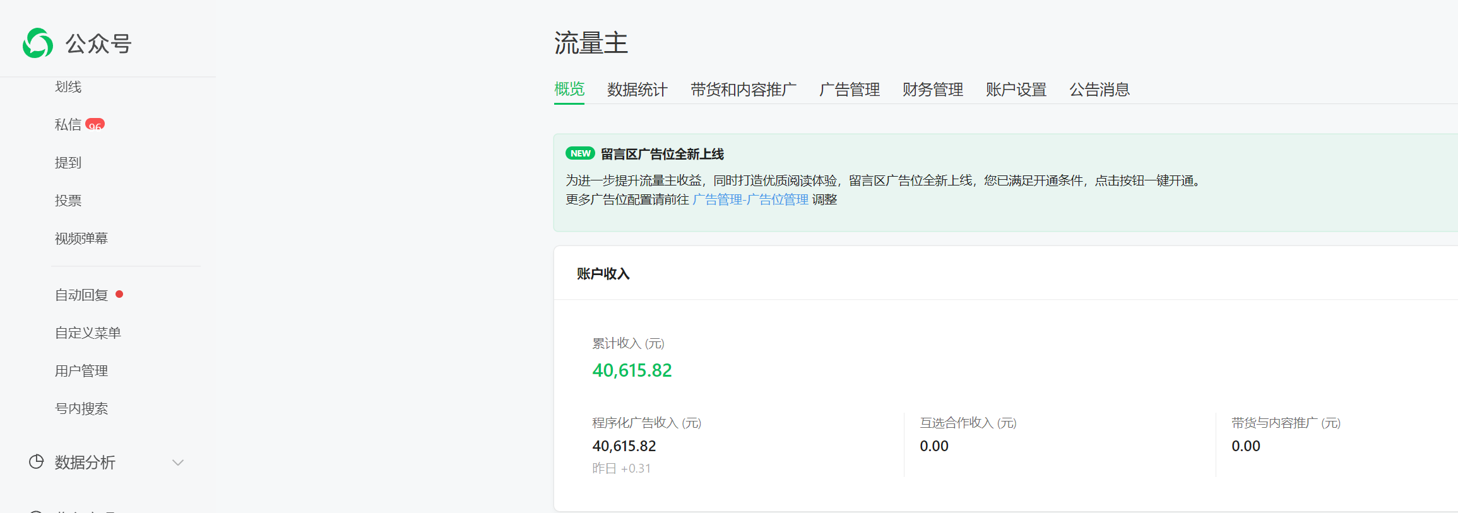The image size is (1458, 513).
Task: Go to 用户管理 in the sidebar
Action: tap(81, 370)
